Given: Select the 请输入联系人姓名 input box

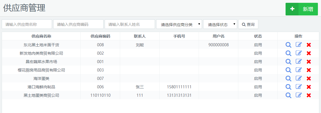Looking at the screenshot, I should tap(130, 24).
